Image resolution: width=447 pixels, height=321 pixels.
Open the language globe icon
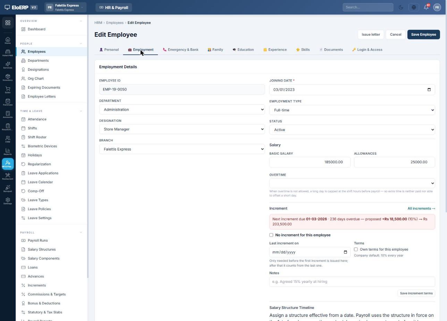point(414,7)
